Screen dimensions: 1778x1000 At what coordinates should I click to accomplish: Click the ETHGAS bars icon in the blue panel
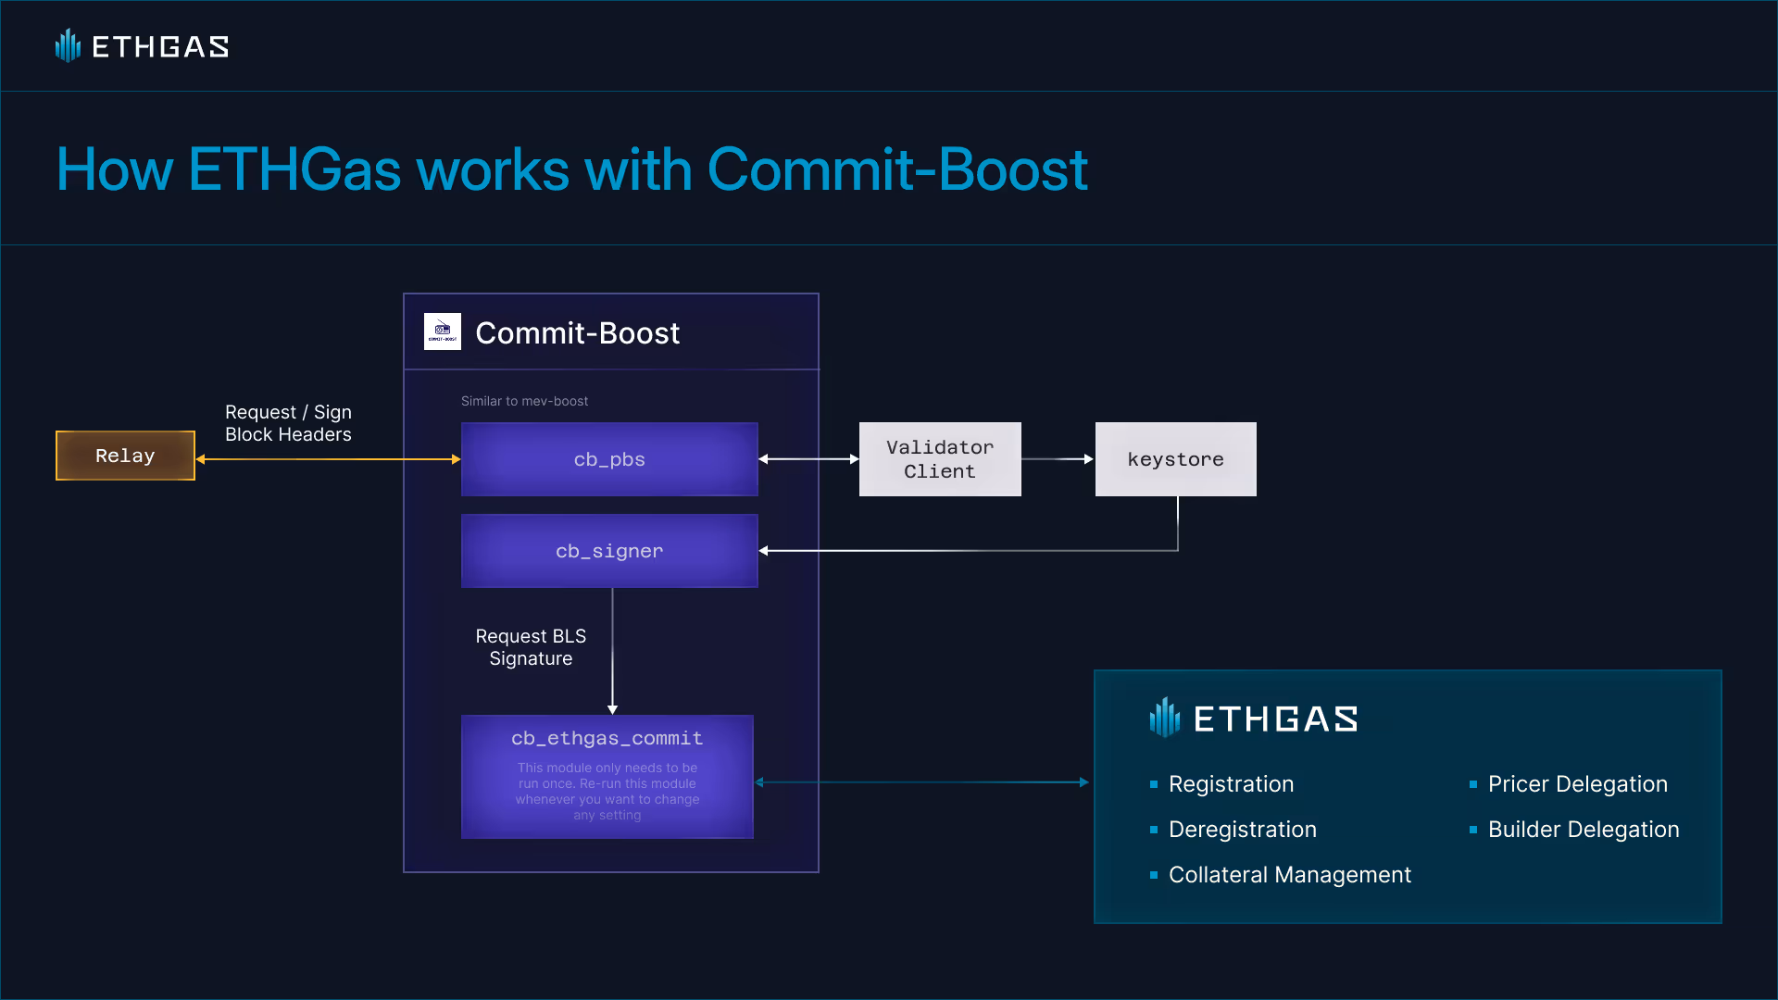pyautogui.click(x=1165, y=718)
